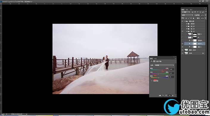Open the 色调 中间调 tone dropdown
Image resolution: width=210 pixels, height=116 pixels.
164,65
